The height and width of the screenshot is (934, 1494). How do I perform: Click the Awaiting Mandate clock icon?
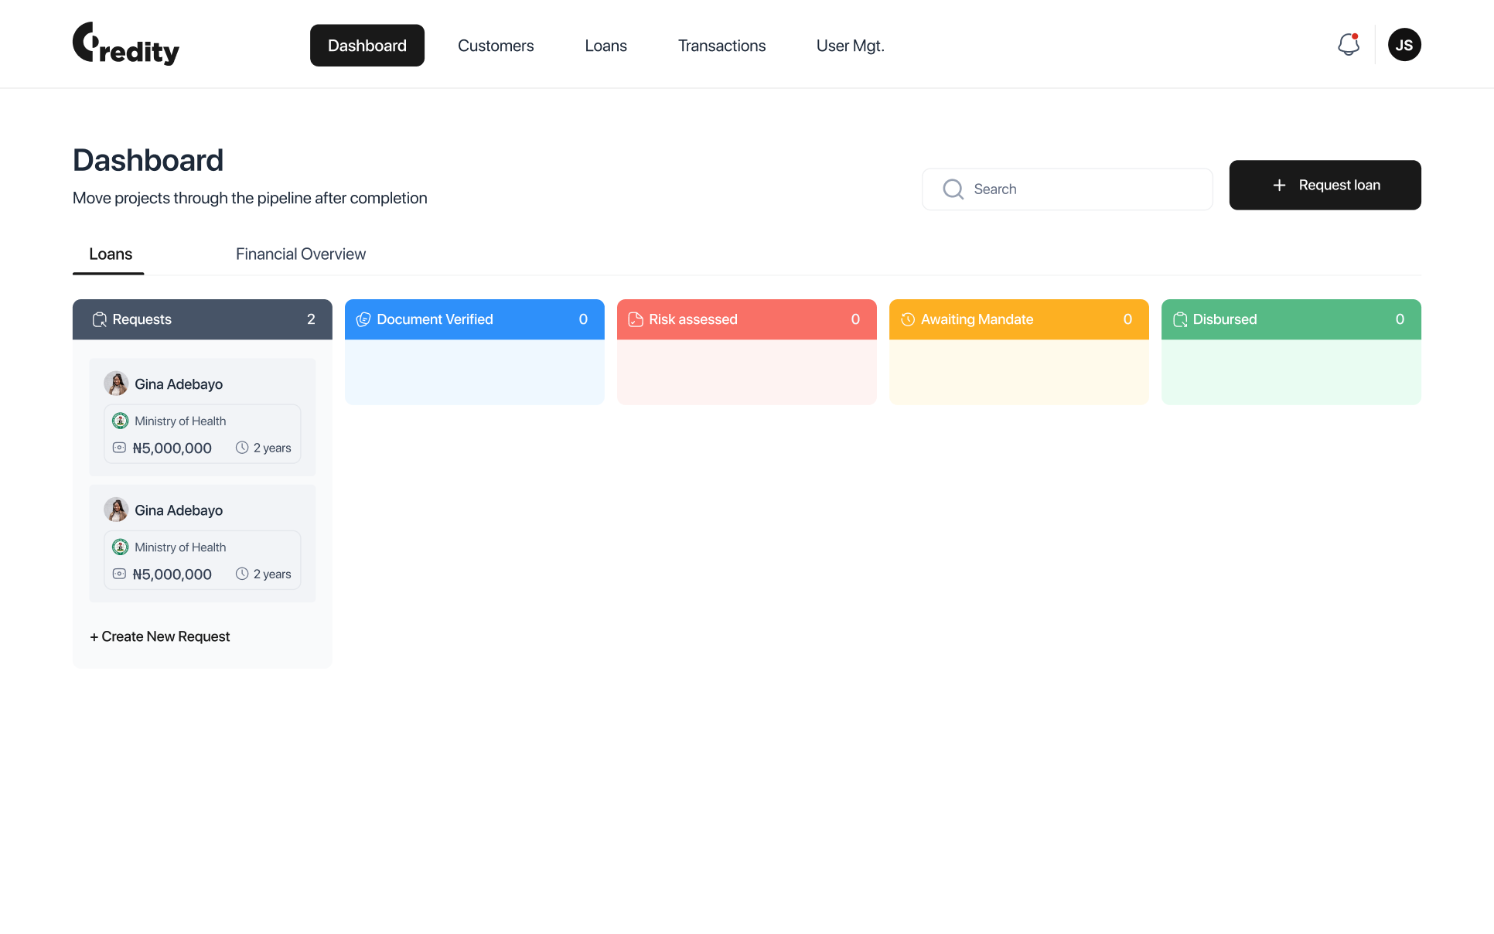[x=907, y=319]
